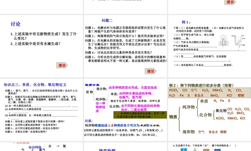The image size is (251, 151).
Task: Click 问题5：分析水的生成和分解实验 text
Action: pyautogui.click(x=126, y=59)
